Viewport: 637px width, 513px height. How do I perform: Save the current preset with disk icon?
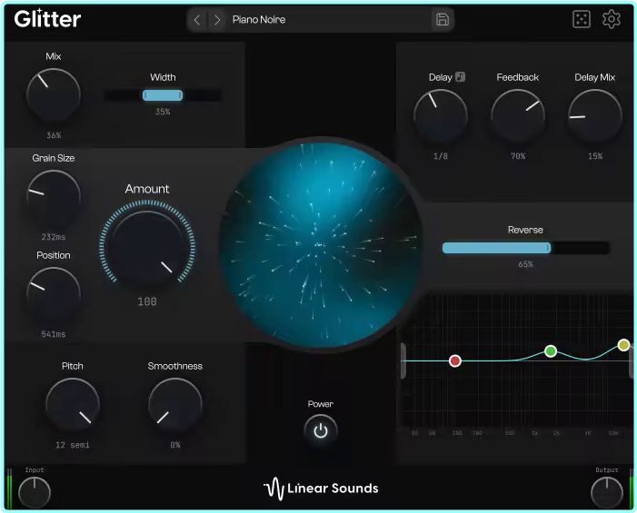coord(443,19)
